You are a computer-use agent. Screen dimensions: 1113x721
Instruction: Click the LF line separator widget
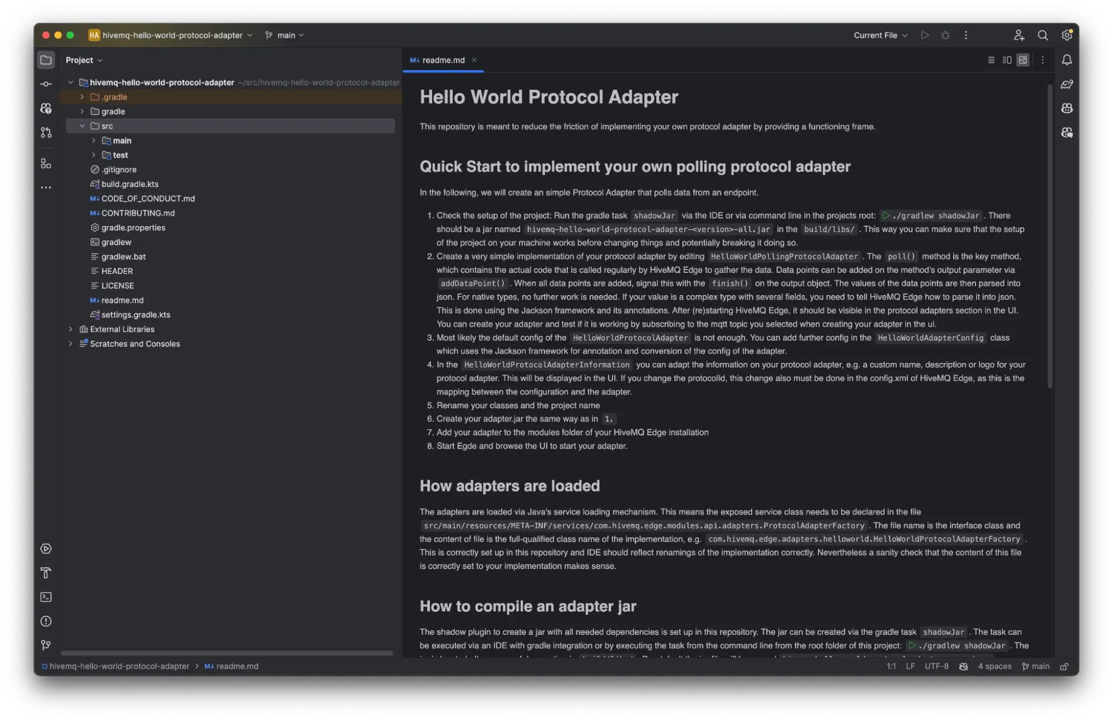pyautogui.click(x=910, y=666)
